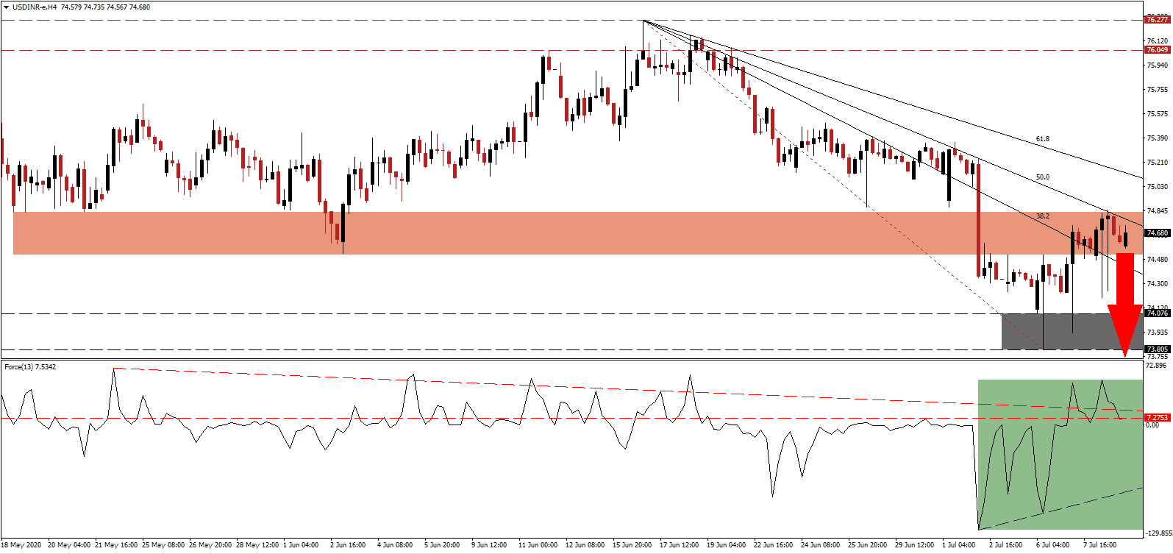Click the 74.076 black price label
This screenshot has width=1173, height=554.
1157,313
